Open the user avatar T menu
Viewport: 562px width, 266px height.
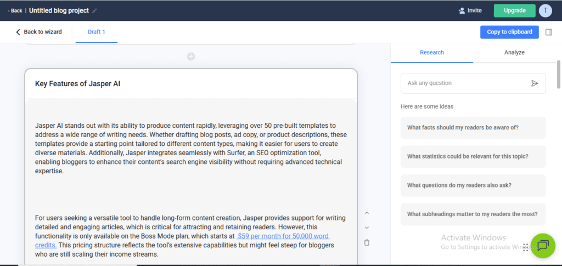click(545, 11)
